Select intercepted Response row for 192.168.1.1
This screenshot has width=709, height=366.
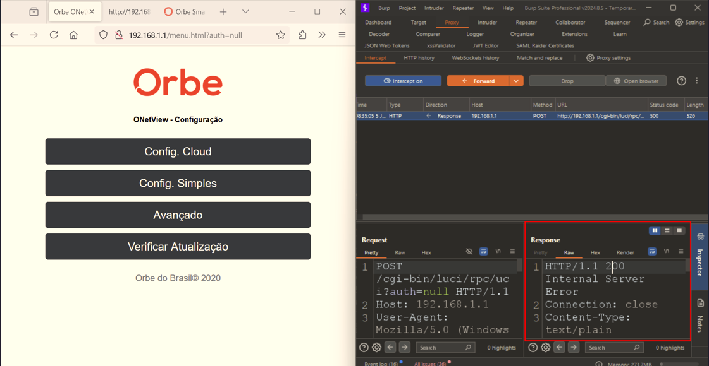coord(532,116)
